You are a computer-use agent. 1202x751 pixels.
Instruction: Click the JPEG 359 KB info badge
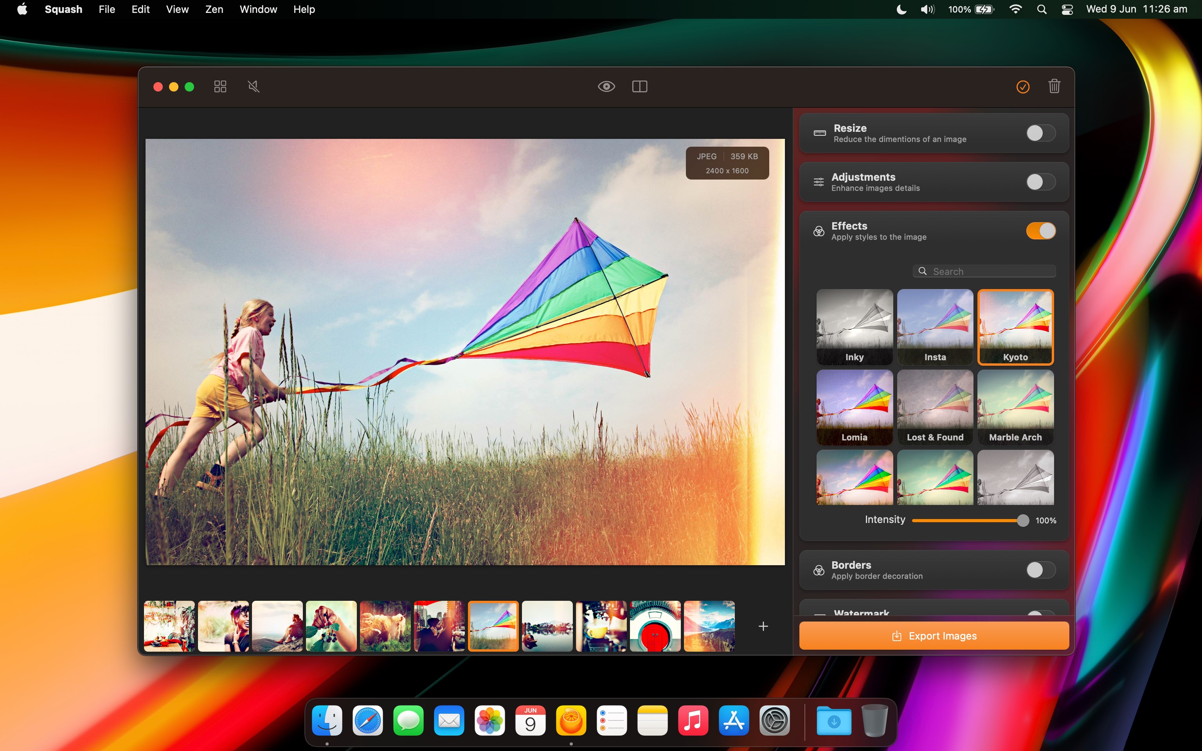727,163
